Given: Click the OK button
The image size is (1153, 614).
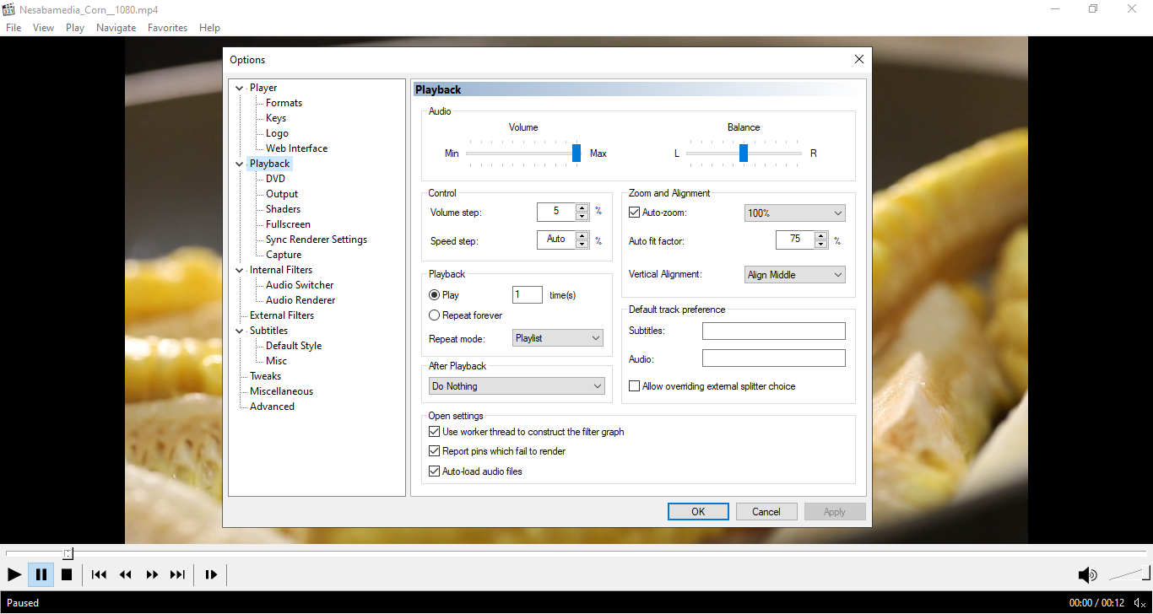Looking at the screenshot, I should pos(698,512).
